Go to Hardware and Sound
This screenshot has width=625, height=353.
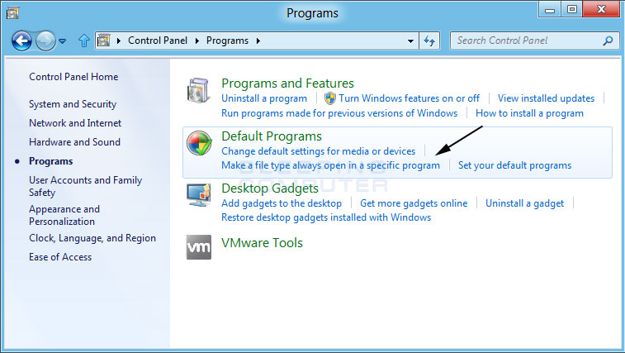click(x=74, y=142)
